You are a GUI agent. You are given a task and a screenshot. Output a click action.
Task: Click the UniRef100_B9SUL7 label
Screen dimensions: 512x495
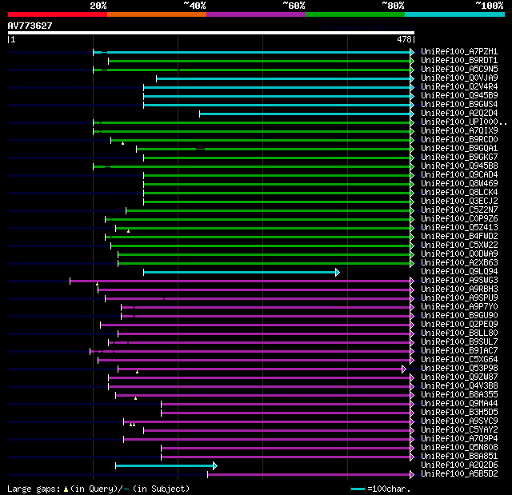click(x=459, y=342)
